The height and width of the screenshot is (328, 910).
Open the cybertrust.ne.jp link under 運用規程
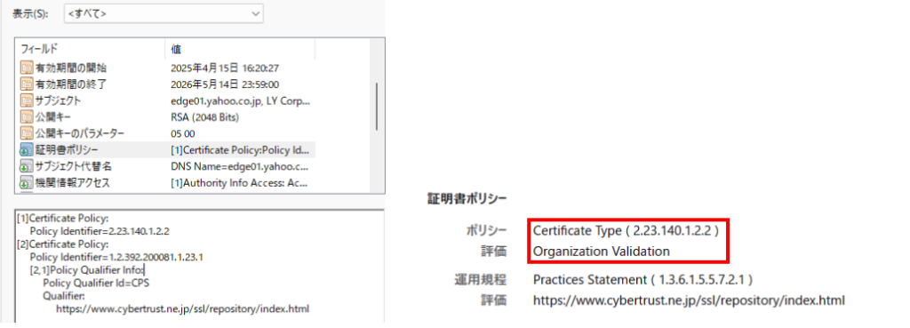pyautogui.click(x=689, y=300)
